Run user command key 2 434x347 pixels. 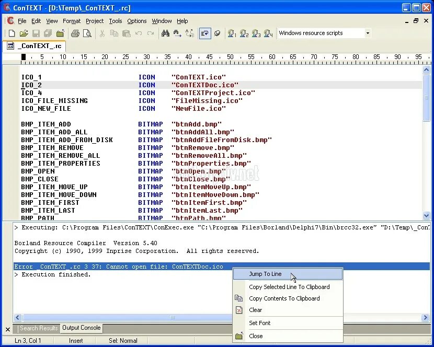(x=244, y=33)
